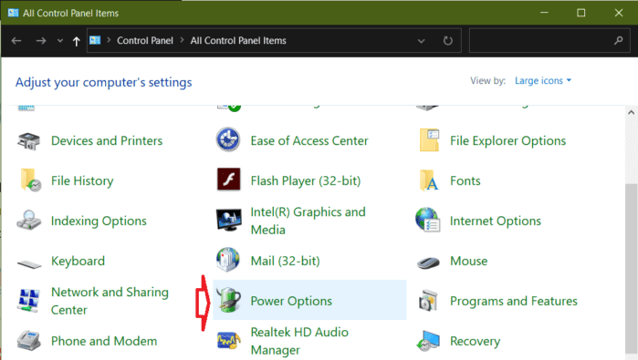Screen dimensions: 638x360
Task: Open the Network and Sharing Center icon
Action: (28, 301)
